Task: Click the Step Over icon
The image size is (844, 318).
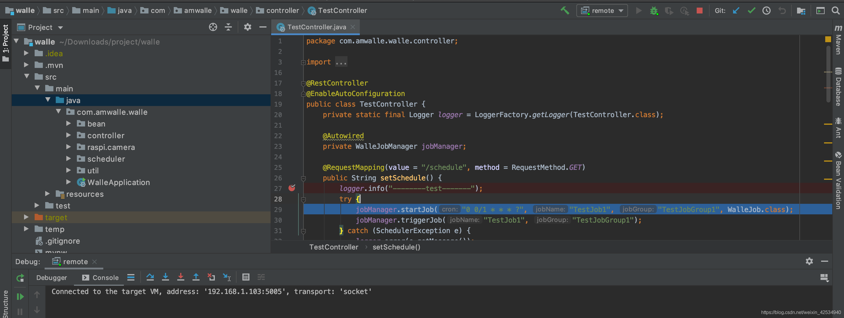Action: tap(150, 277)
